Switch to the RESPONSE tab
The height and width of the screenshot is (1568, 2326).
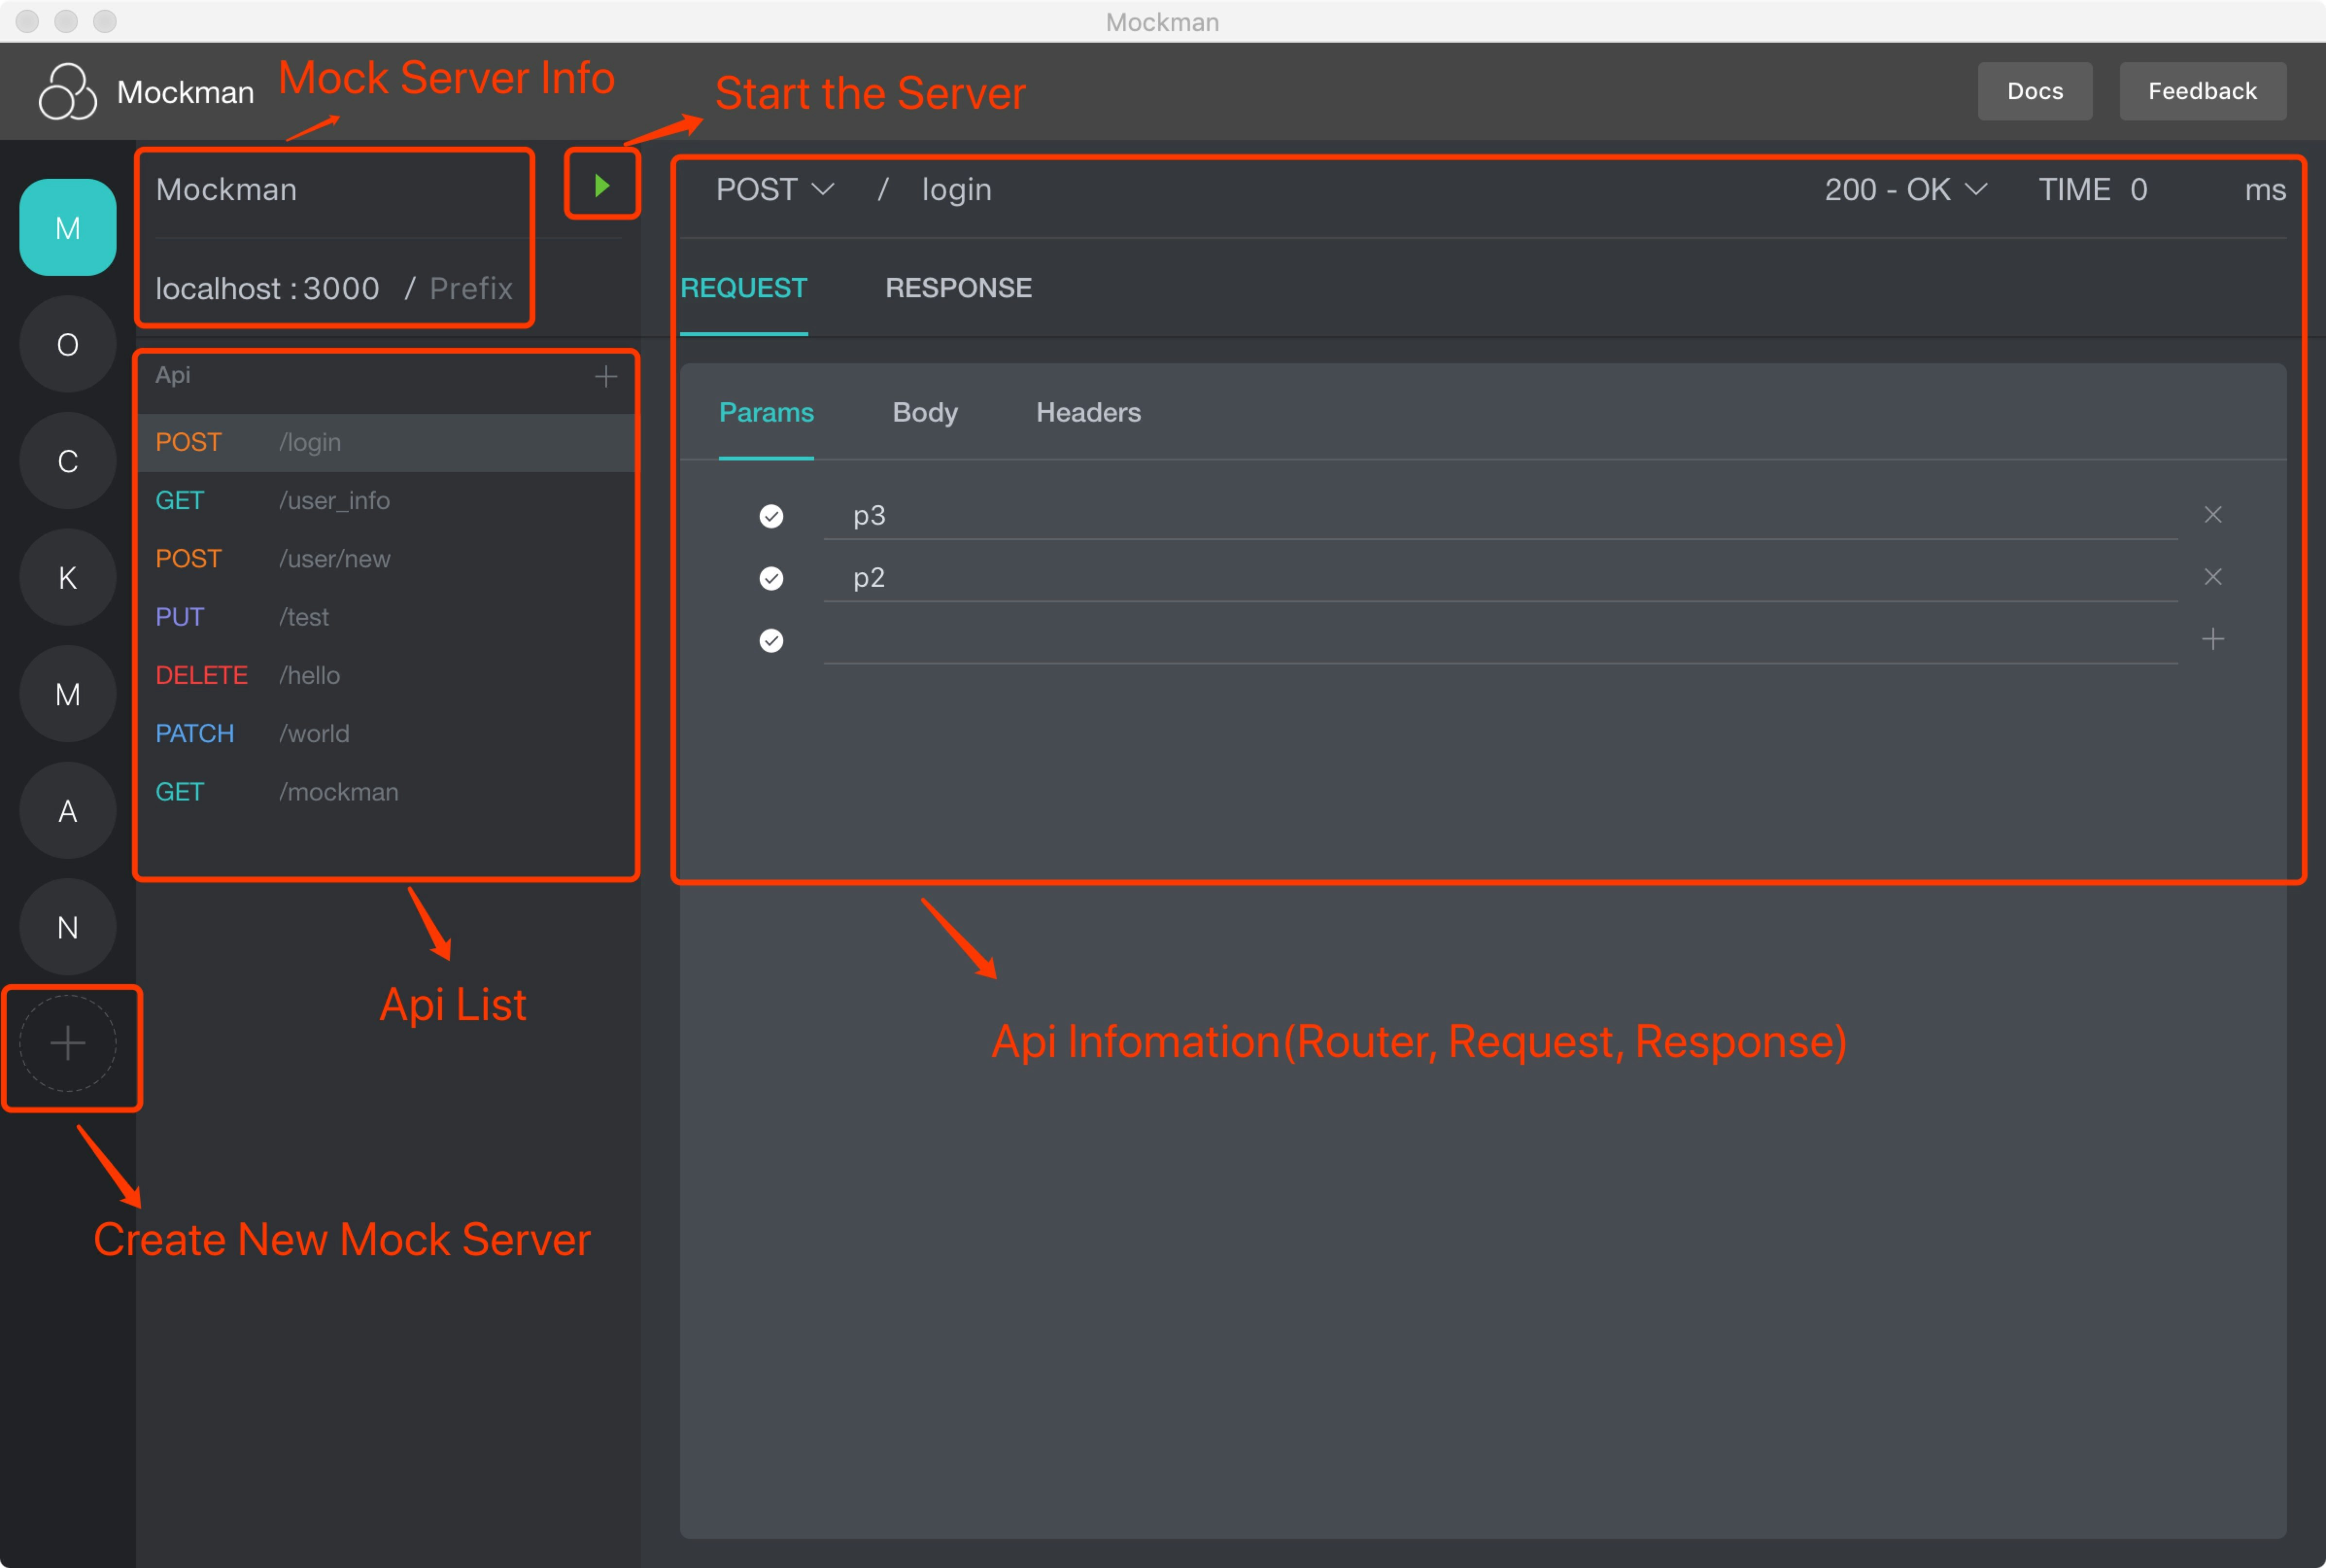[x=957, y=288]
